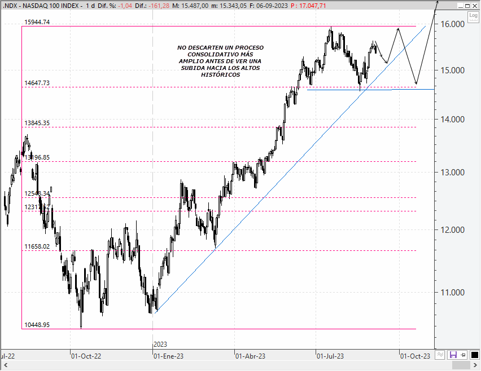Click the 'Dif. %: -1,04' value
Viewport: 481px width, 371px height.
pos(115,6)
